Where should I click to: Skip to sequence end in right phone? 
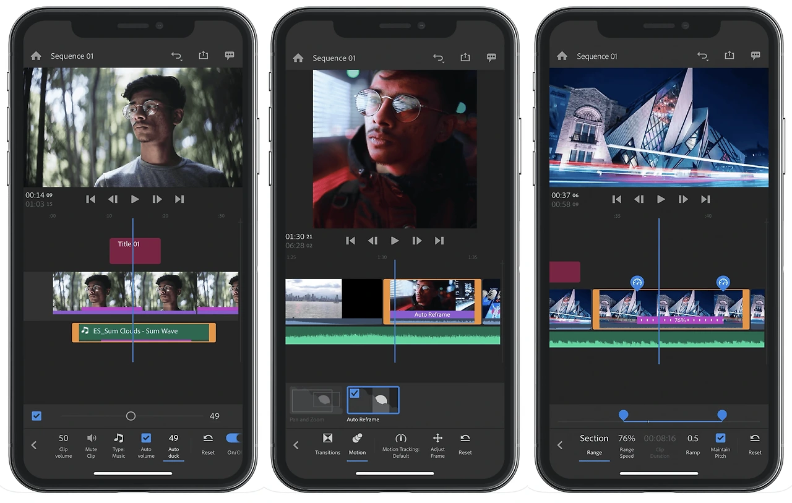pos(705,199)
